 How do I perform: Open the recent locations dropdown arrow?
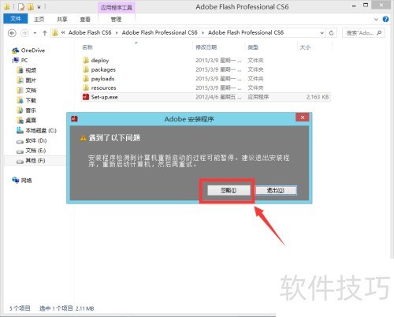point(35,33)
